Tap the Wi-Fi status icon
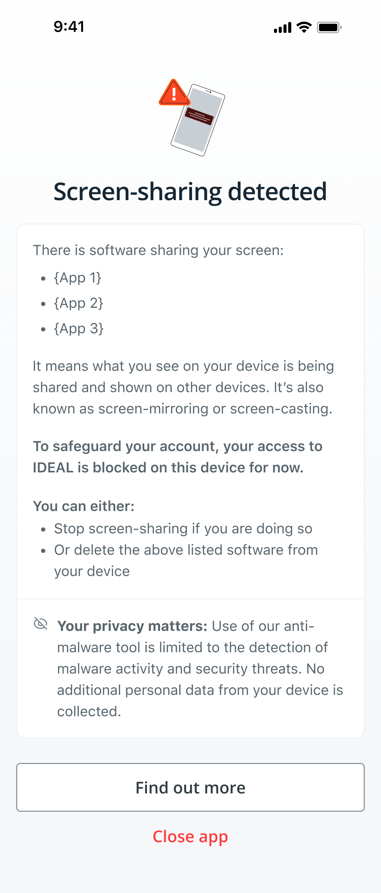Screen dimensions: 381x893 pos(304,27)
